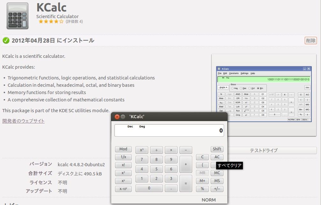The height and width of the screenshot is (205, 321).
Task: Click the 合計サイズ label
Action: [40, 173]
